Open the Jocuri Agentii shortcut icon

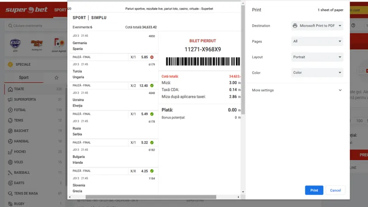pyautogui.click(x=59, y=43)
